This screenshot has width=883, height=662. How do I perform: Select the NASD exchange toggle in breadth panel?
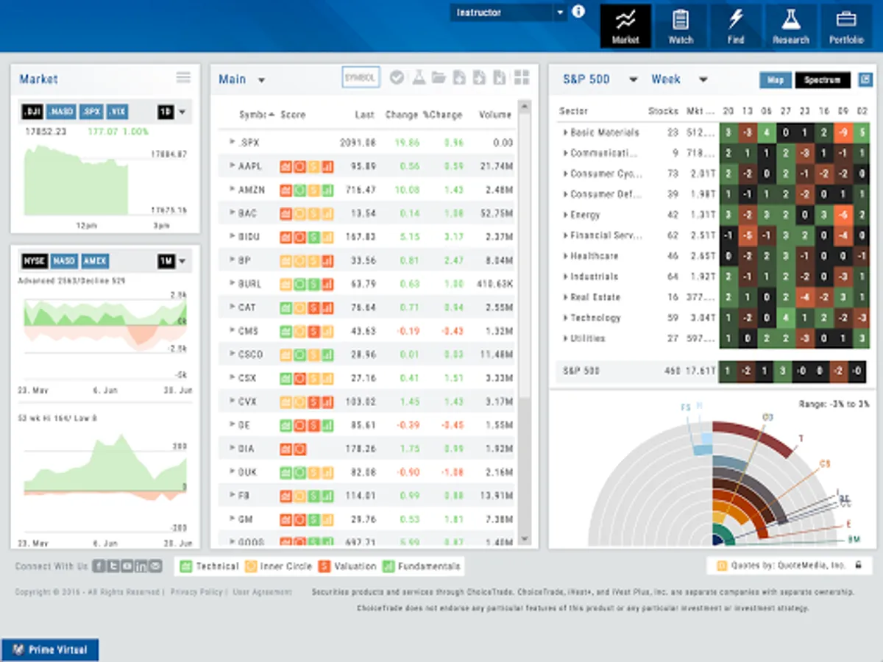pyautogui.click(x=64, y=261)
